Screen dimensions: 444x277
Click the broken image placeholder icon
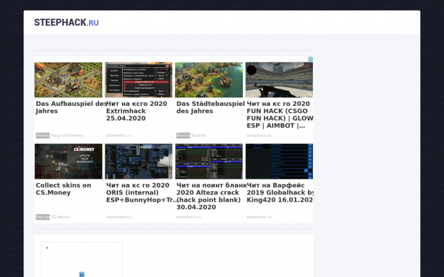pyautogui.click(x=82, y=274)
